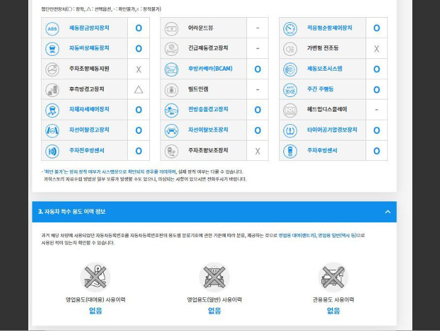
Task: Click the triangle status for 후측방경고장치
Action: [138, 90]
